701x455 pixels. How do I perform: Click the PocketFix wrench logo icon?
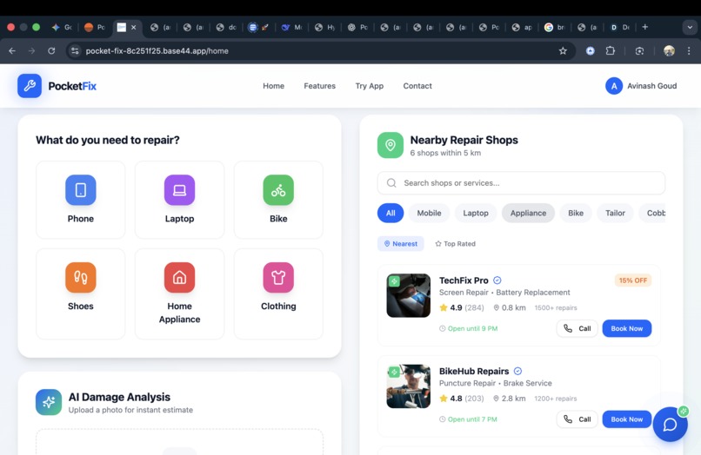30,86
